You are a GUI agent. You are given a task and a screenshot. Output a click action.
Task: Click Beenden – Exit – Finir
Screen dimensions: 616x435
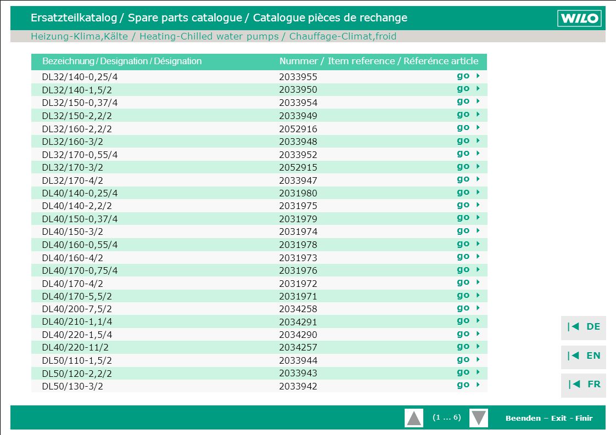tap(549, 418)
